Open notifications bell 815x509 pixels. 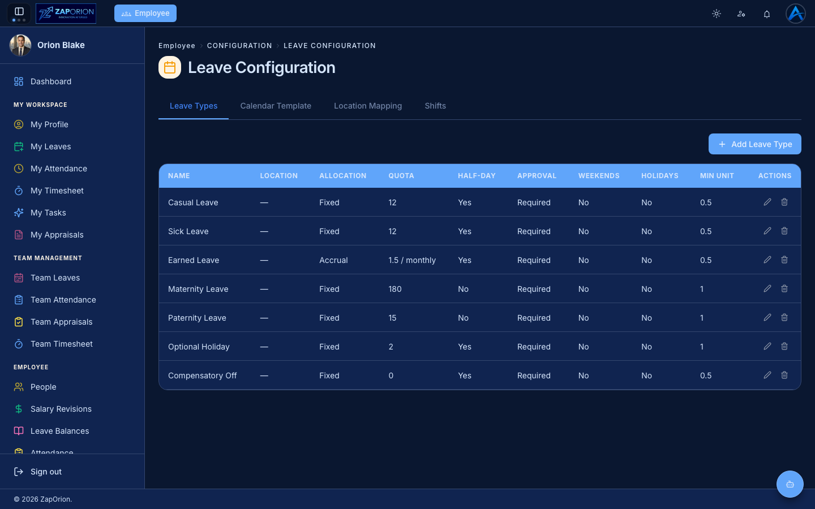(767, 14)
